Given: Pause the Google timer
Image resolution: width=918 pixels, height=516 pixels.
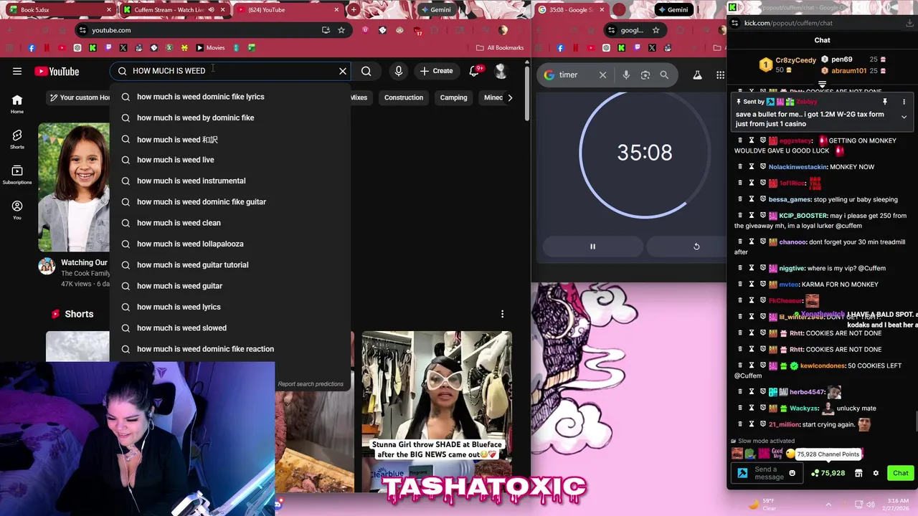Looking at the screenshot, I should (x=592, y=247).
